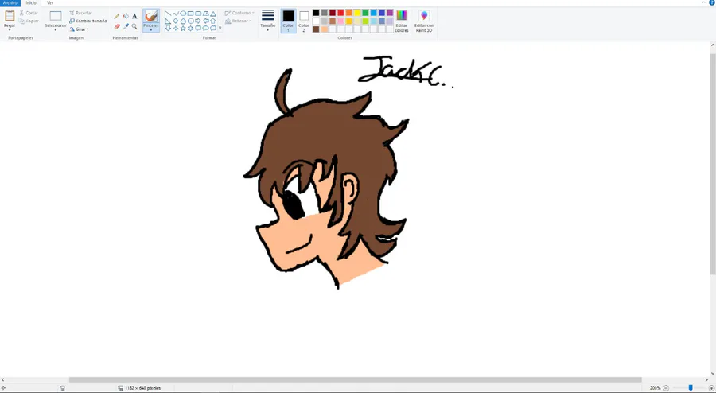This screenshot has height=393, width=716.
Task: Open the Pinceles dropdown arrow
Action: pyautogui.click(x=151, y=30)
